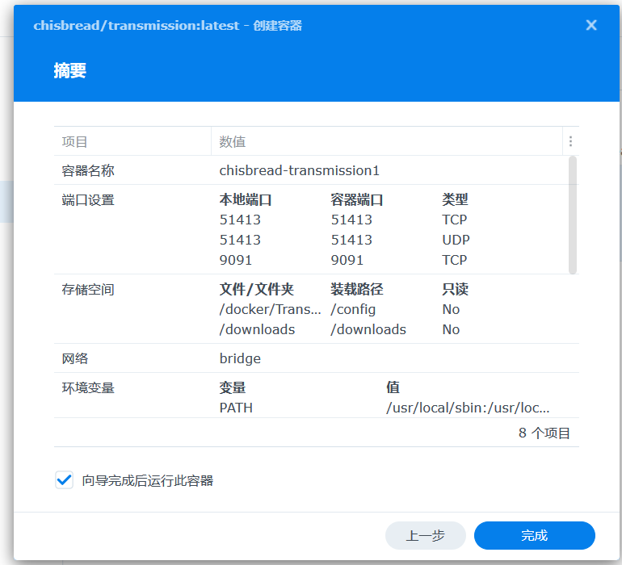Click the 本地端口 sub-header

(246, 199)
